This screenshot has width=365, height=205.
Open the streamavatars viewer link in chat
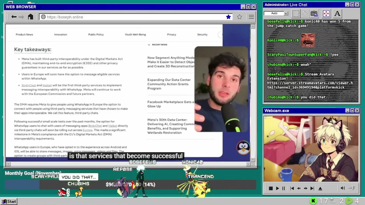tap(310, 85)
